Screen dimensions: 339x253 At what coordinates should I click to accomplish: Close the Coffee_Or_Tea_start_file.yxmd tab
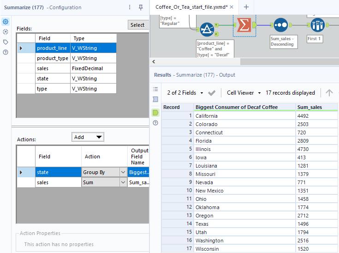tap(232, 7)
